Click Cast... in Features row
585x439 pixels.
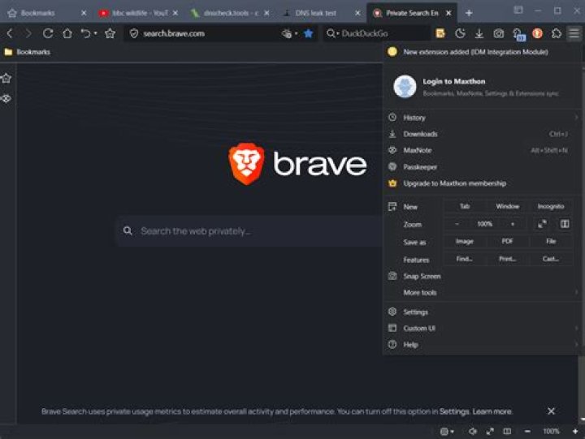551,259
